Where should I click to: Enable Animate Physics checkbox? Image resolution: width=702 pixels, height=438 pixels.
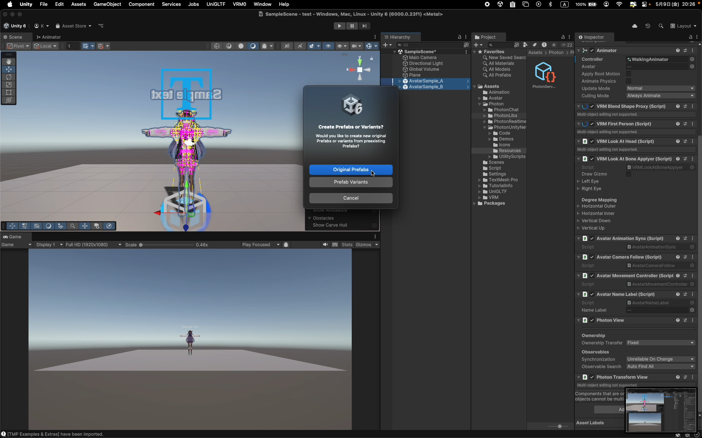[x=629, y=81]
